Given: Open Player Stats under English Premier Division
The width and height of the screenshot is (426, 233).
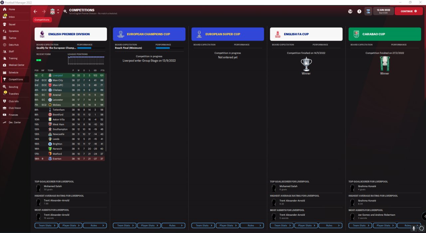Looking at the screenshot, I should pos(71,225).
